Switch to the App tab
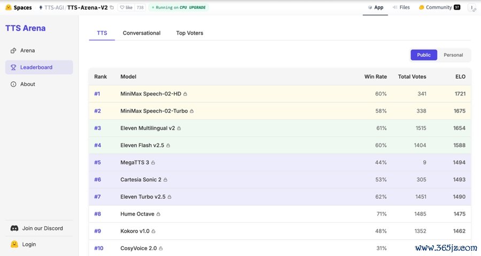The image size is (481, 256). (x=376, y=7)
